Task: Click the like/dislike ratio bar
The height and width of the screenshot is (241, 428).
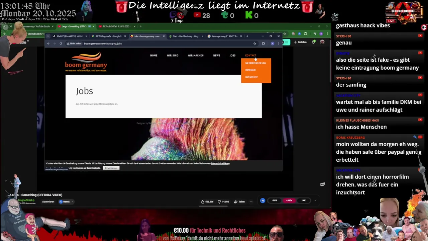Action: click(x=214, y=206)
